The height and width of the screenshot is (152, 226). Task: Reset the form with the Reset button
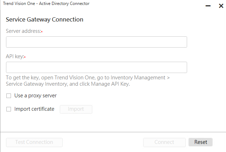201,142
